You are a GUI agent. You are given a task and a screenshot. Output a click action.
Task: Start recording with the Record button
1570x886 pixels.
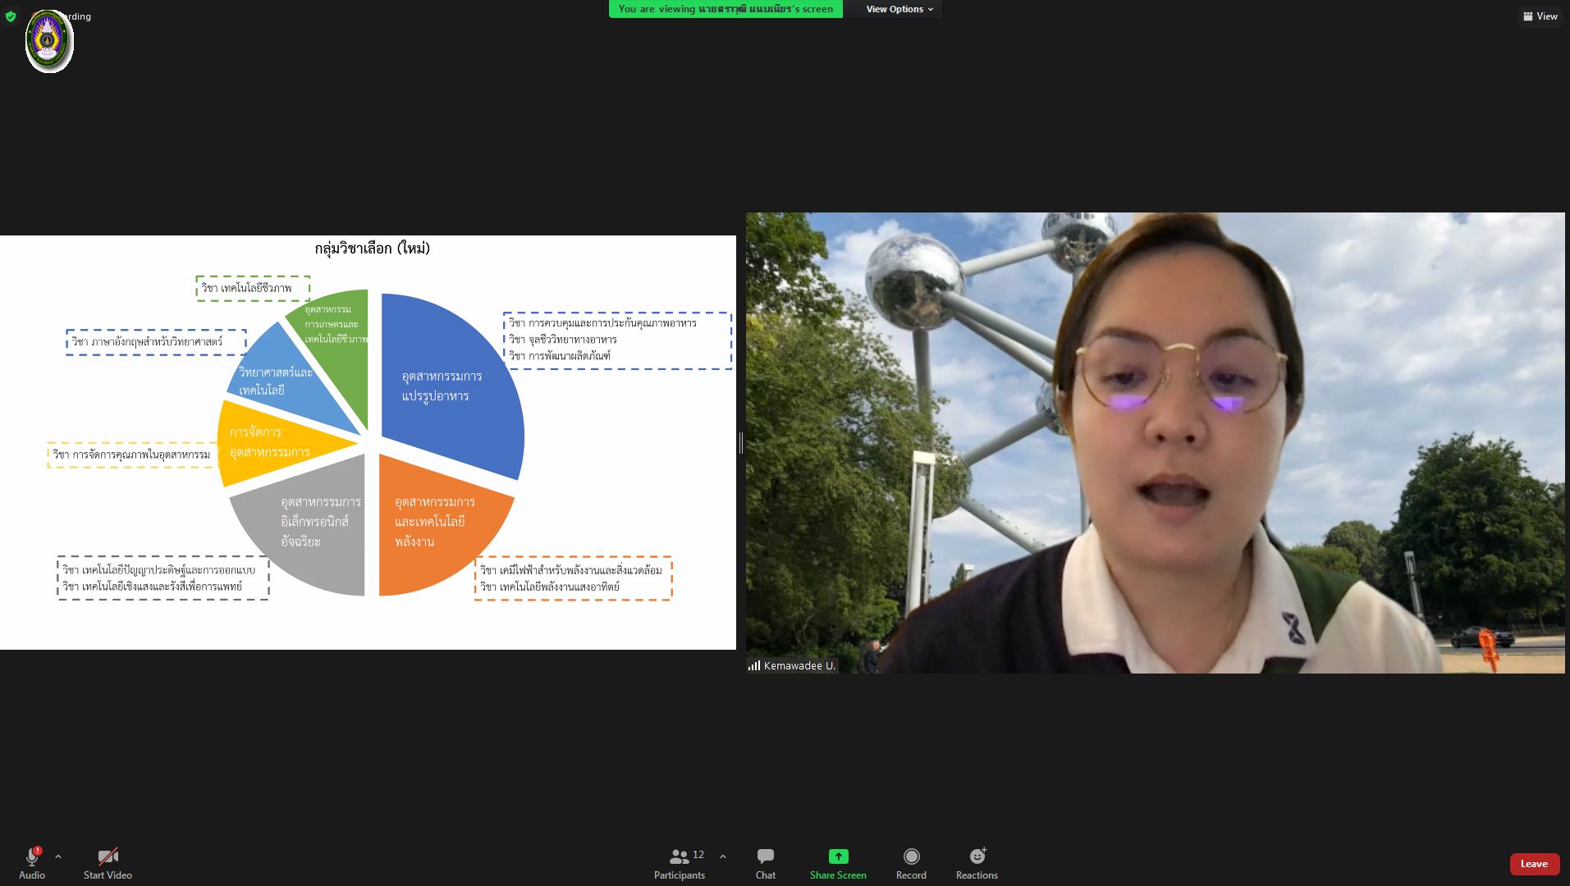(911, 863)
